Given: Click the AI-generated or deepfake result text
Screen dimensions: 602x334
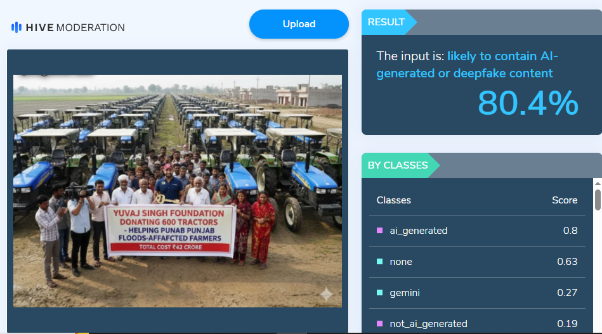Looking at the screenshot, I should (x=467, y=65).
